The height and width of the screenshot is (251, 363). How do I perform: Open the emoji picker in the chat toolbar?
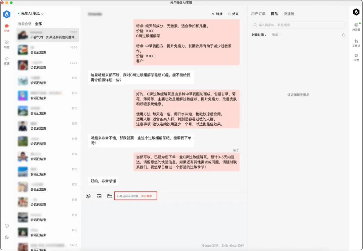pyautogui.click(x=88, y=196)
